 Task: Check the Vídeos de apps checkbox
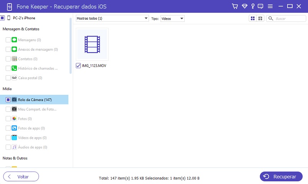tap(8, 138)
